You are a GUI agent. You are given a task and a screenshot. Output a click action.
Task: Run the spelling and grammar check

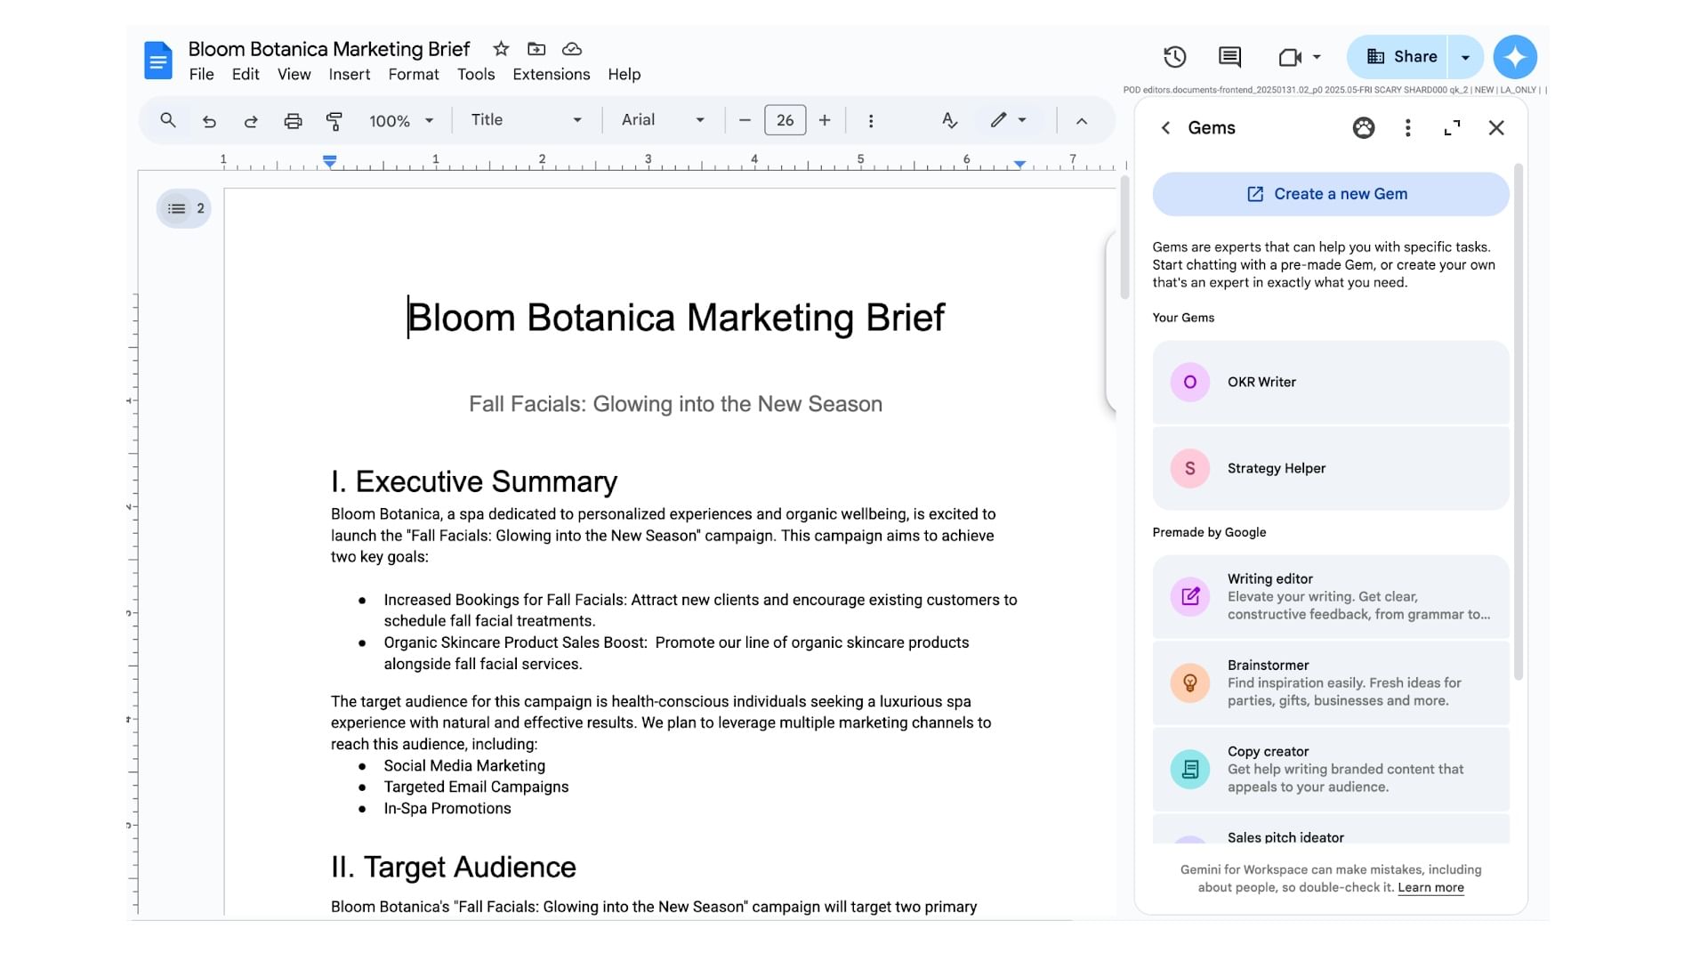coord(949,120)
